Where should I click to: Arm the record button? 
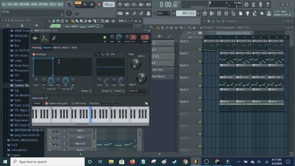(99, 5)
